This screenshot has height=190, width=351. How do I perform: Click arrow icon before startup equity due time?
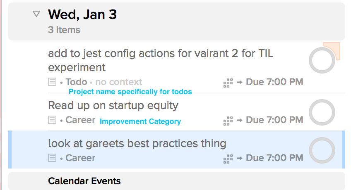(x=240, y=120)
